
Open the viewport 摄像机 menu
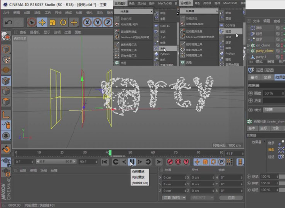(x=35, y=32)
